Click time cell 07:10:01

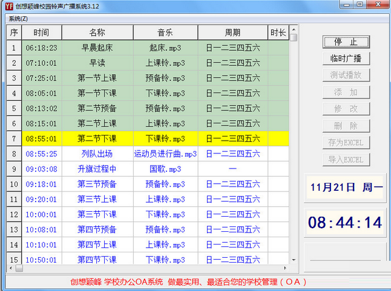(x=42, y=63)
